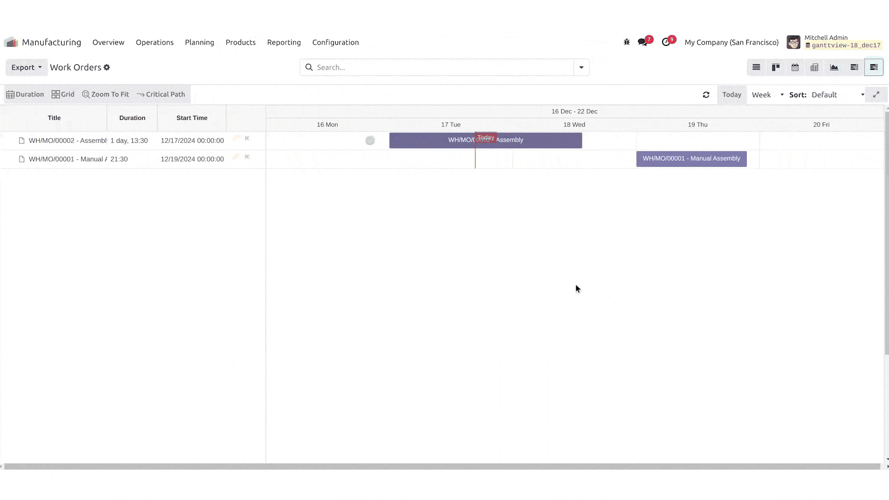889x500 pixels.
Task: Open the calendar view
Action: point(795,68)
